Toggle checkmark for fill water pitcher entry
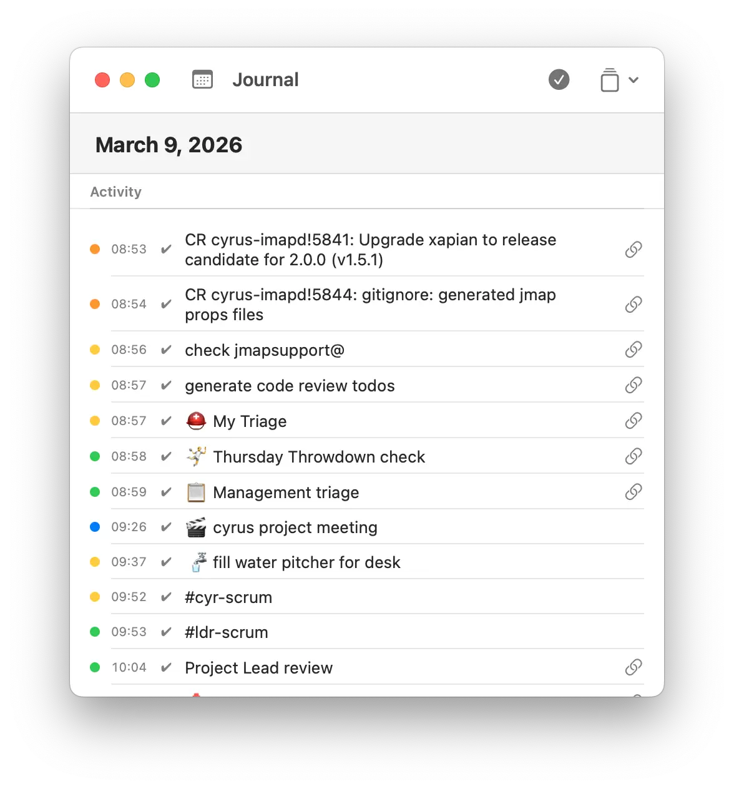Viewport: 734px width, 789px height. pos(166,562)
